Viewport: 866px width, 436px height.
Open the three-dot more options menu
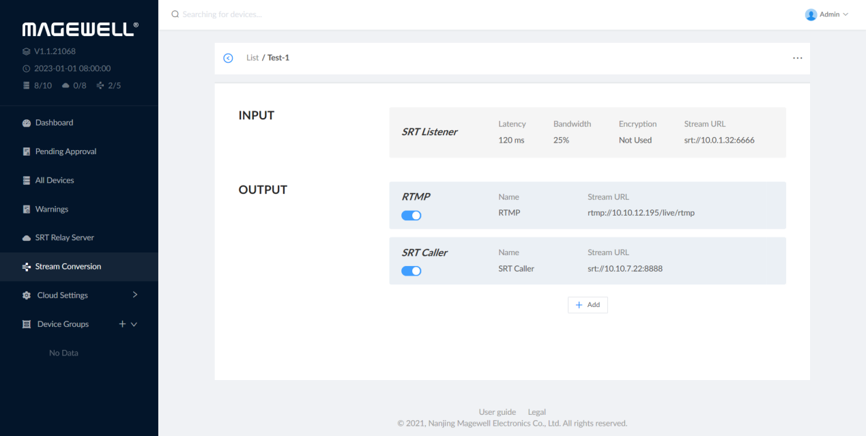tap(797, 58)
